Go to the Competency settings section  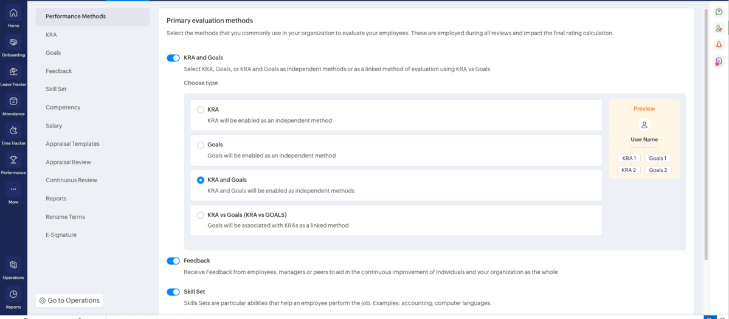coord(63,108)
